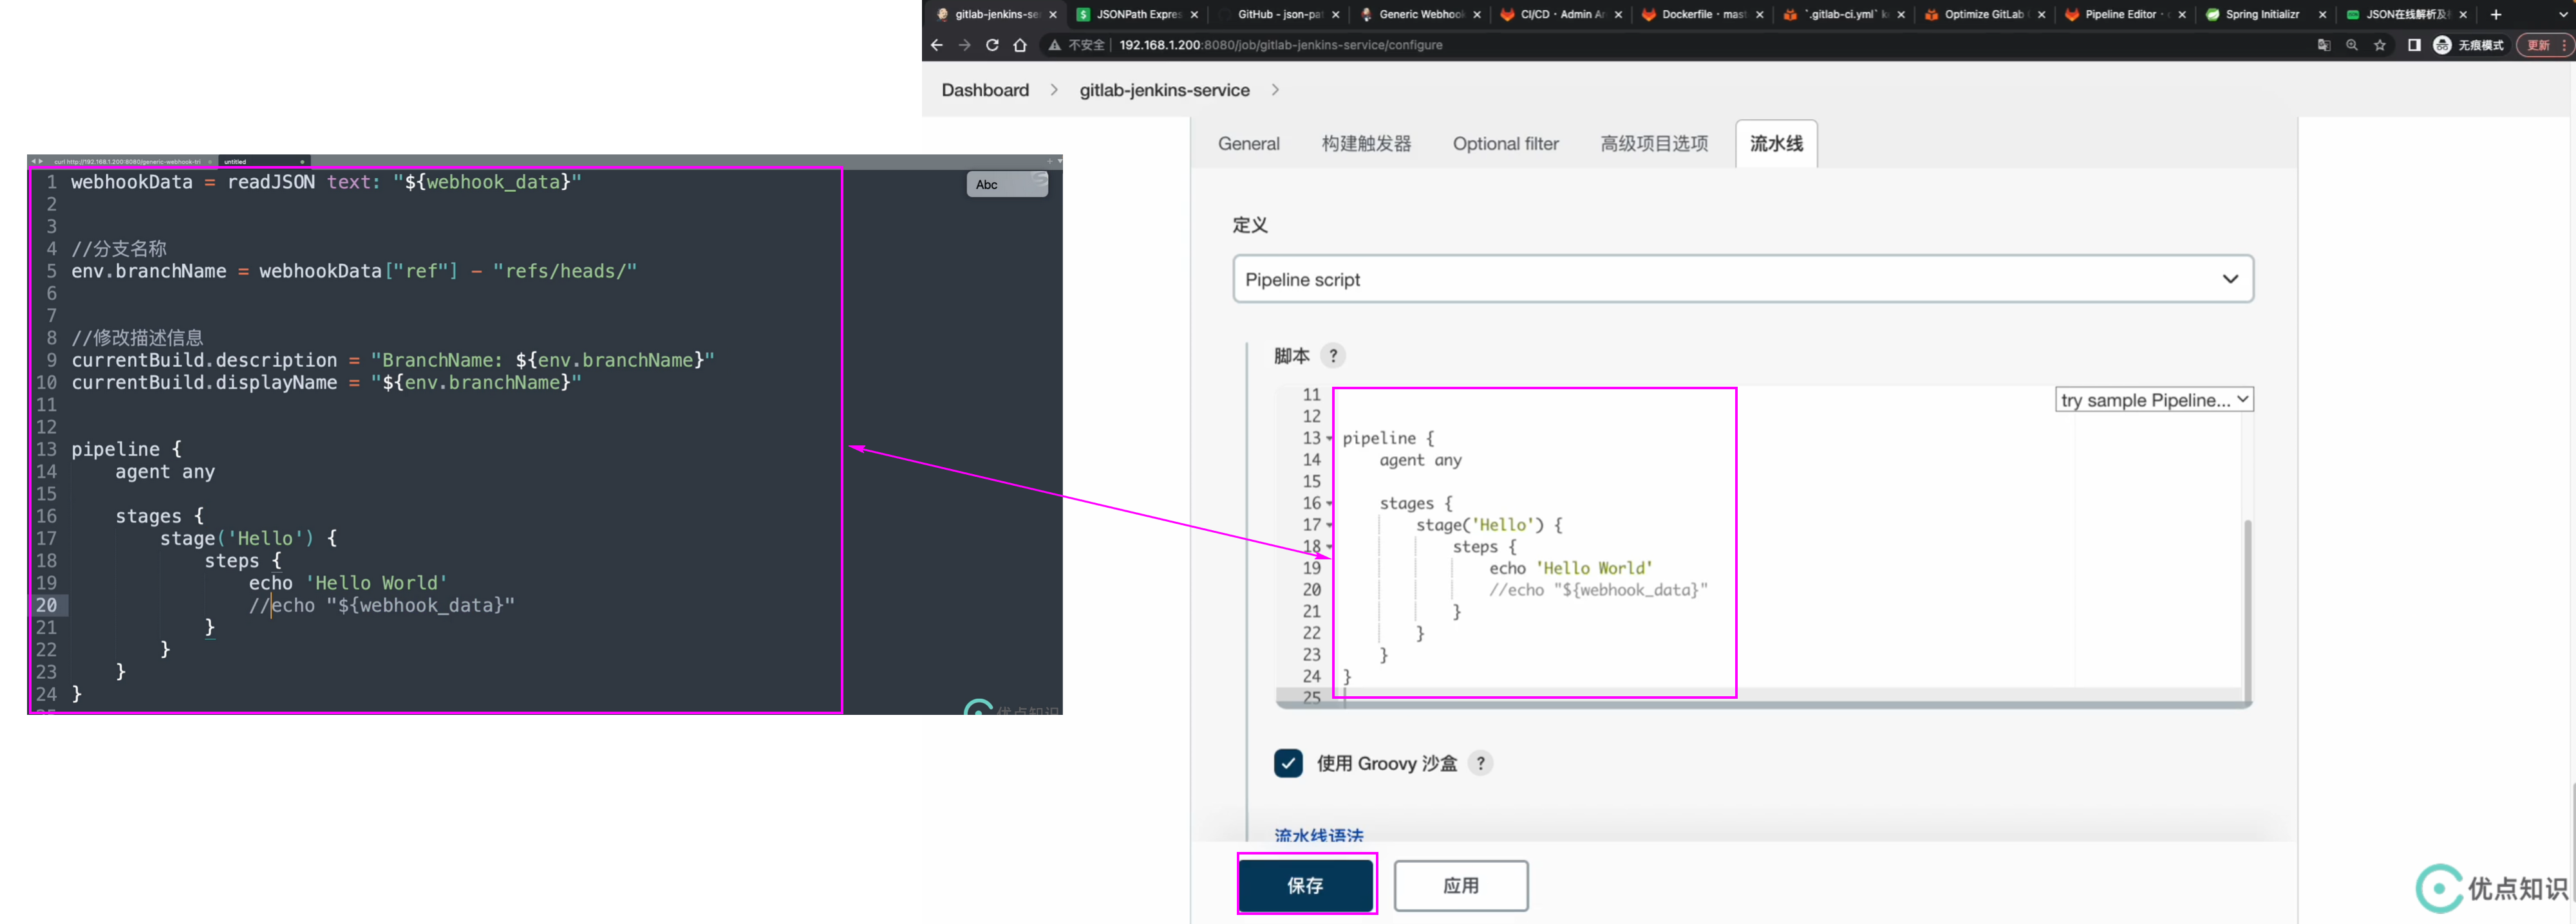The width and height of the screenshot is (2576, 924).
Task: Click the help icon next to Groovy 沙盒
Action: pos(1481,763)
